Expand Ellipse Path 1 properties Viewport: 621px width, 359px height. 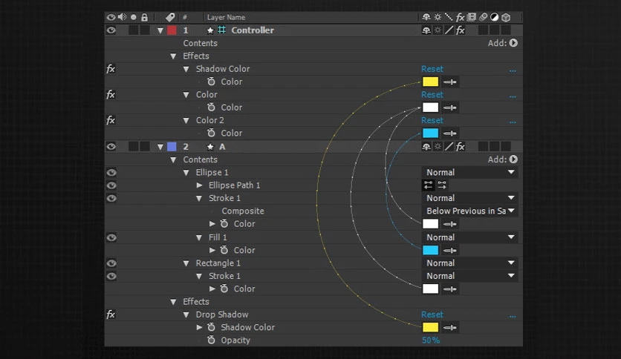point(199,185)
